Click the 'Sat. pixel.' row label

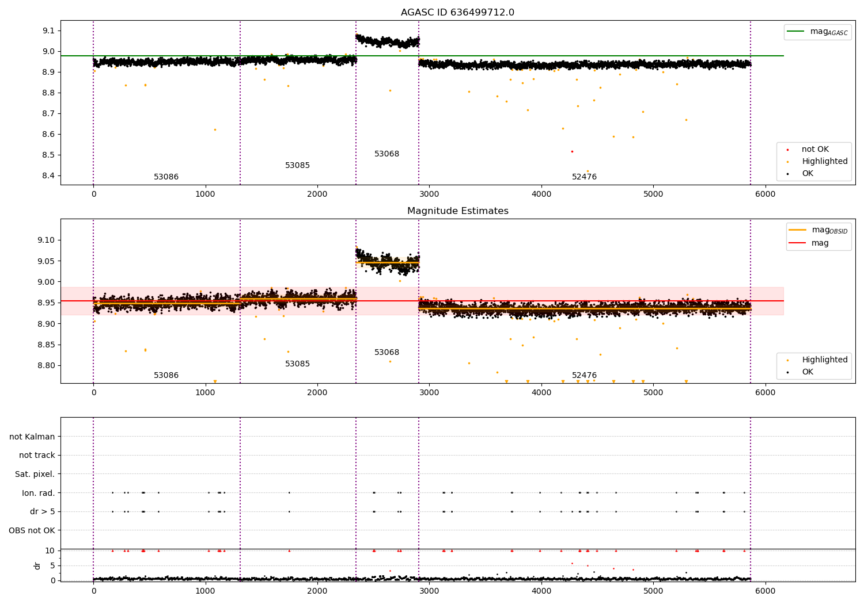click(x=35, y=475)
